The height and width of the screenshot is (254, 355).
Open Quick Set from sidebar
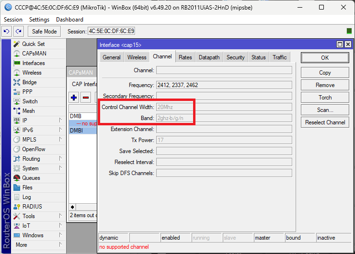(38, 44)
